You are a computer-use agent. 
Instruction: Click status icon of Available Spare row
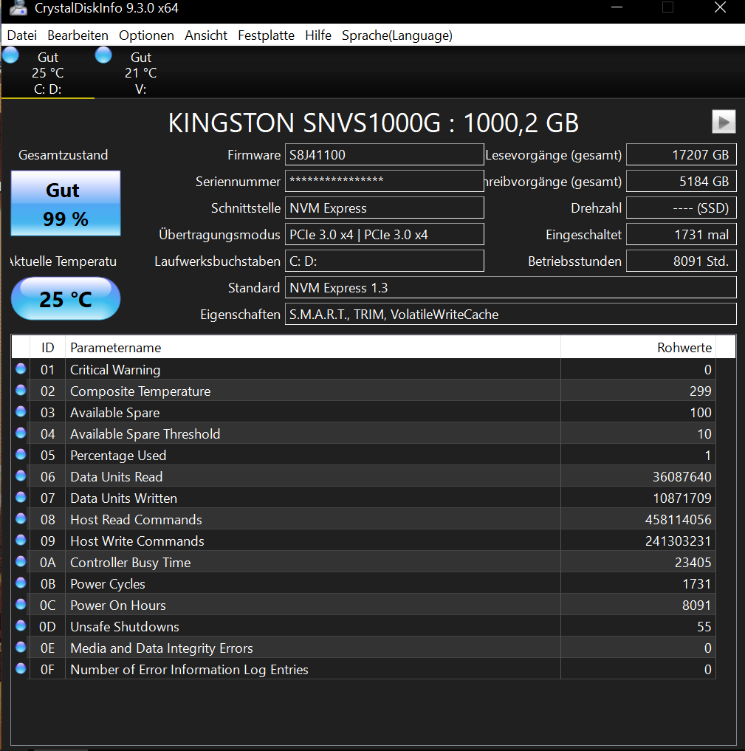tap(21, 411)
